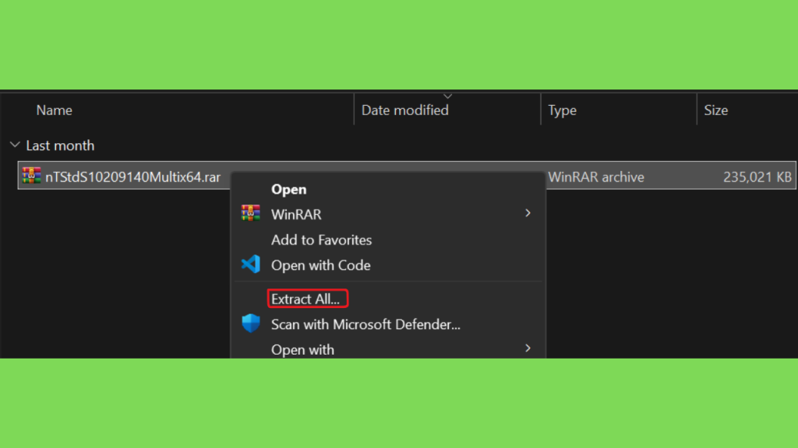Image resolution: width=798 pixels, height=448 pixels.
Task: Choose Open with Code
Action: pyautogui.click(x=320, y=265)
